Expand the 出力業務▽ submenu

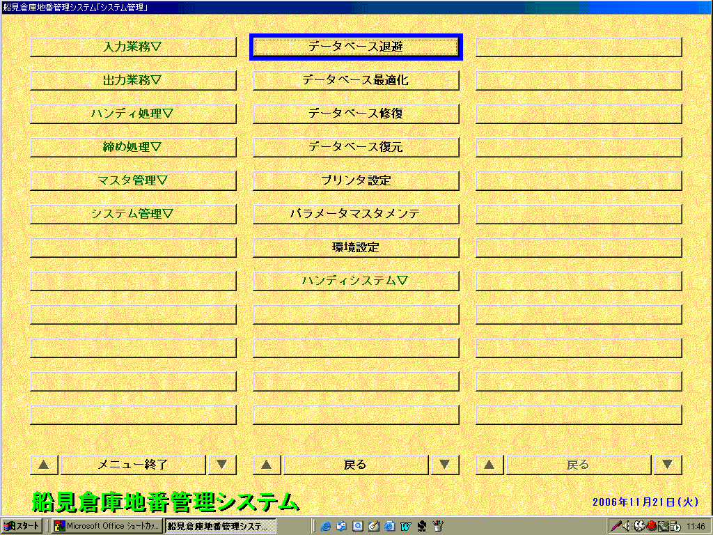(133, 80)
